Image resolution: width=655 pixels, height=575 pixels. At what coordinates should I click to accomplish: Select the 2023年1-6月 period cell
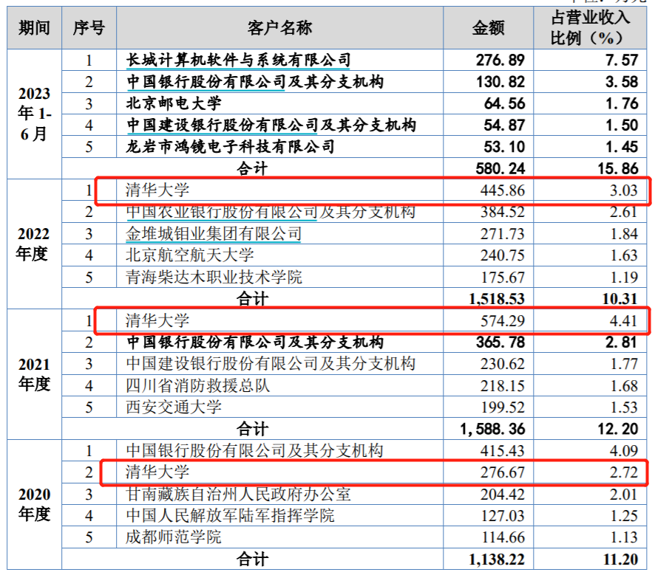tap(34, 114)
